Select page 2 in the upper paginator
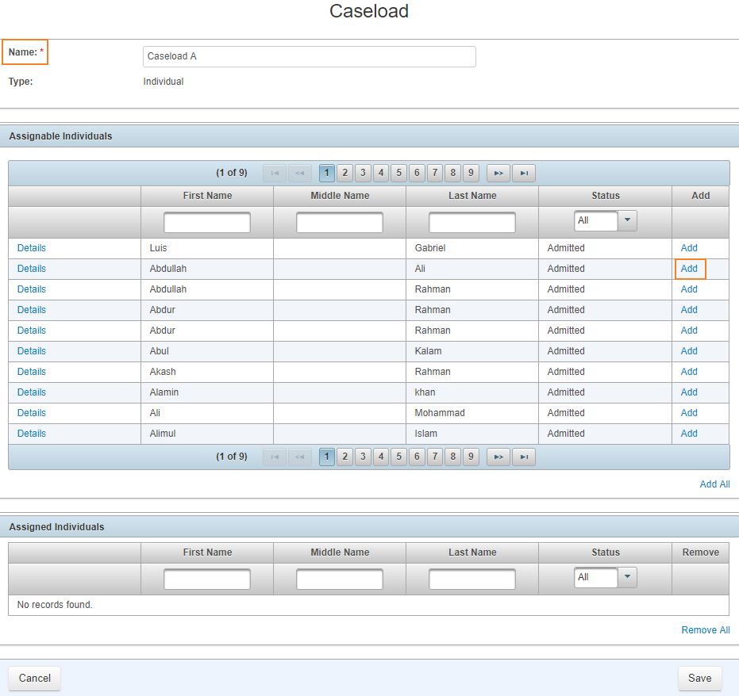This screenshot has width=739, height=696. pyautogui.click(x=345, y=173)
